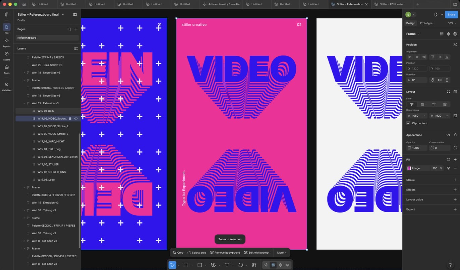This screenshot has height=270, width=460.
Task: Align bottom in Alignment section
Action: click(x=447, y=57)
